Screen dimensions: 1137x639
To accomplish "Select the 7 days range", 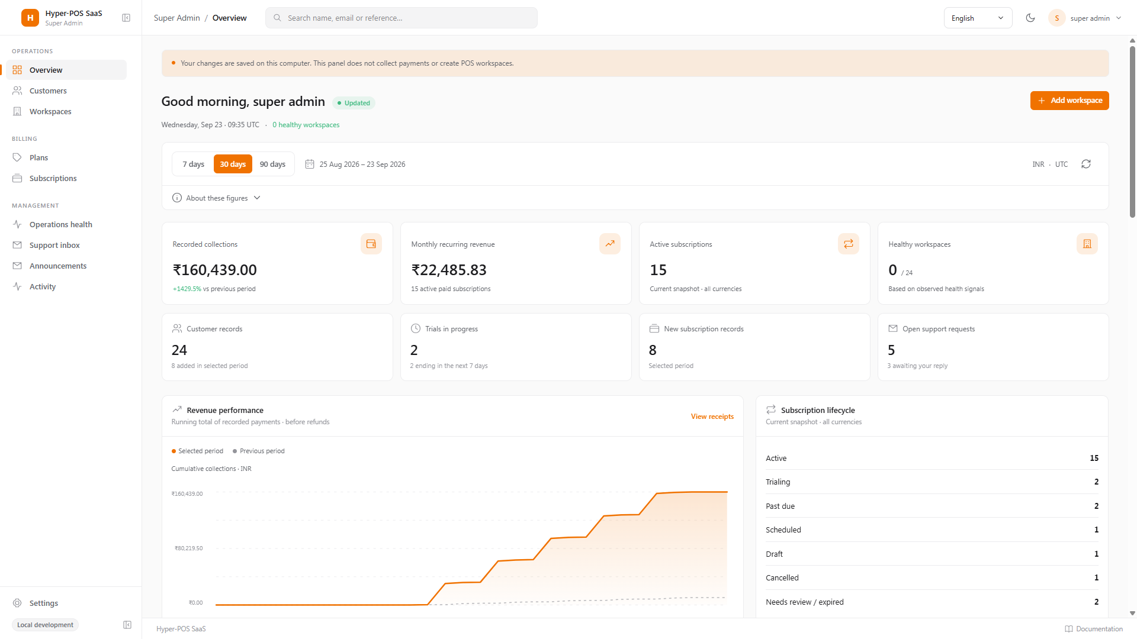I will pos(193,164).
